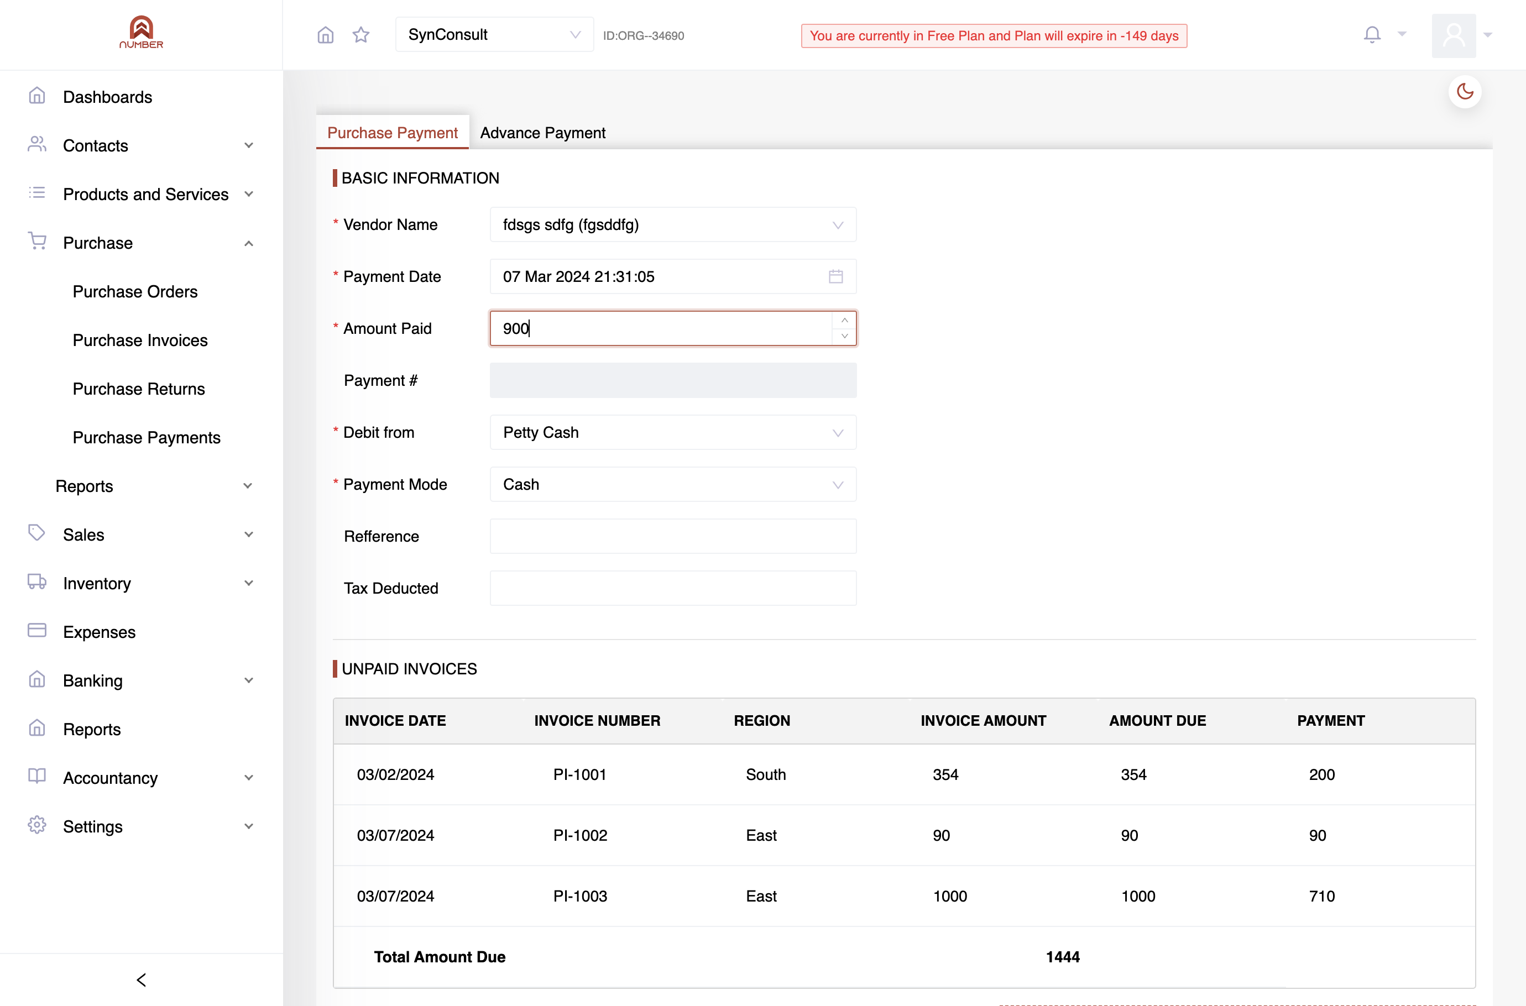Viewport: 1526px width, 1006px height.
Task: Open the Payment Mode dropdown
Action: click(x=673, y=484)
